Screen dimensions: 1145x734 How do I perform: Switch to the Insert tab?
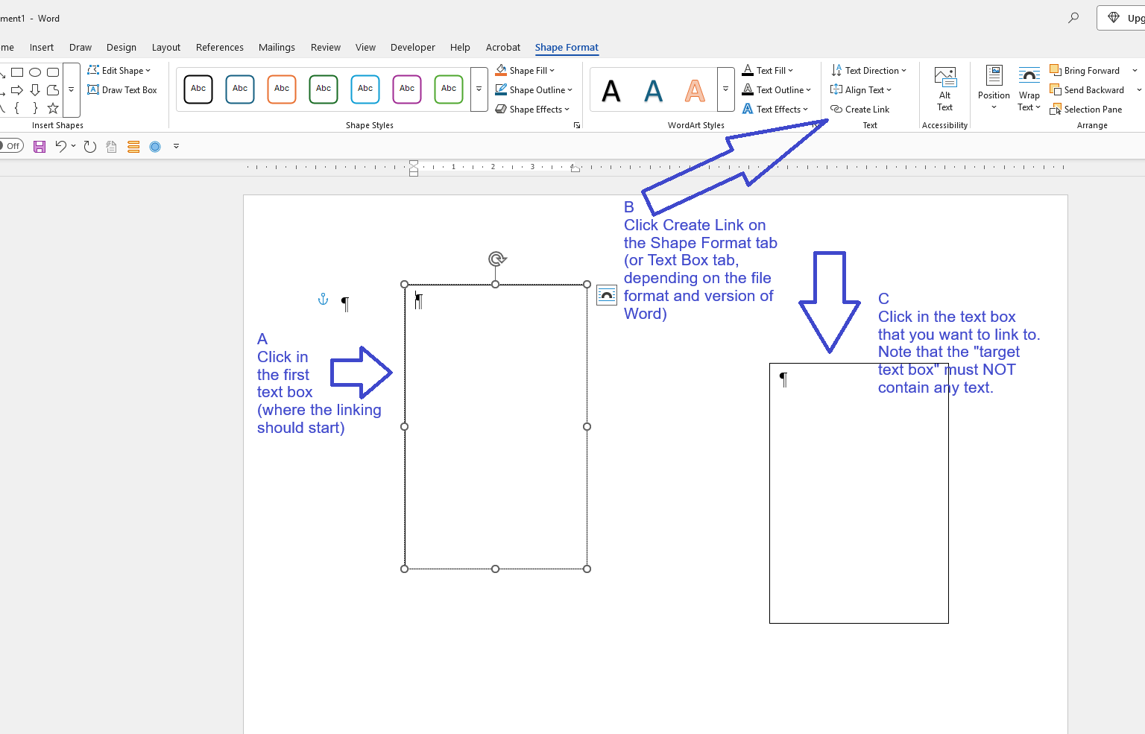click(x=42, y=48)
